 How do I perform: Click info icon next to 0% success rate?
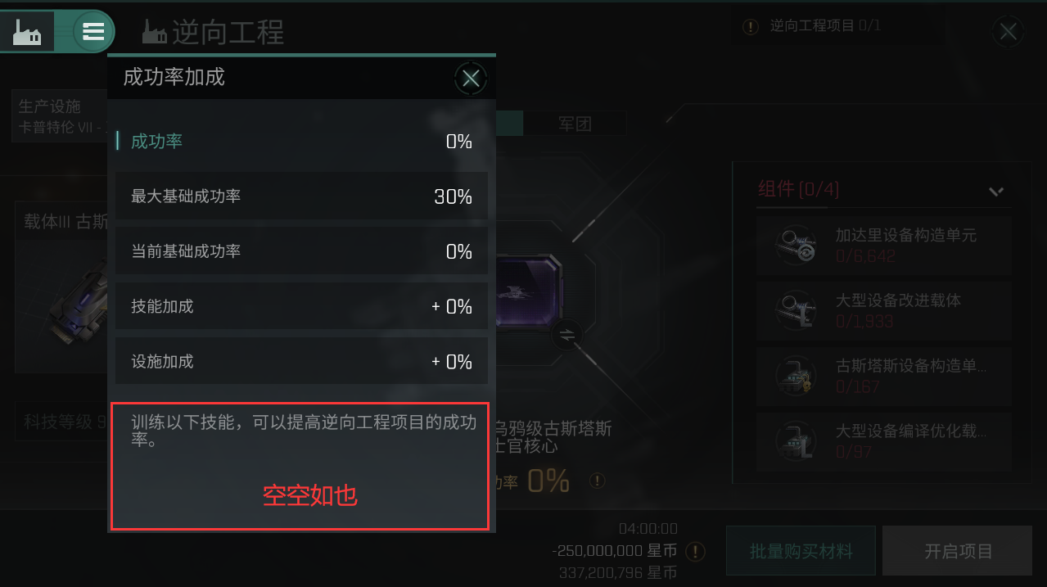(x=598, y=481)
